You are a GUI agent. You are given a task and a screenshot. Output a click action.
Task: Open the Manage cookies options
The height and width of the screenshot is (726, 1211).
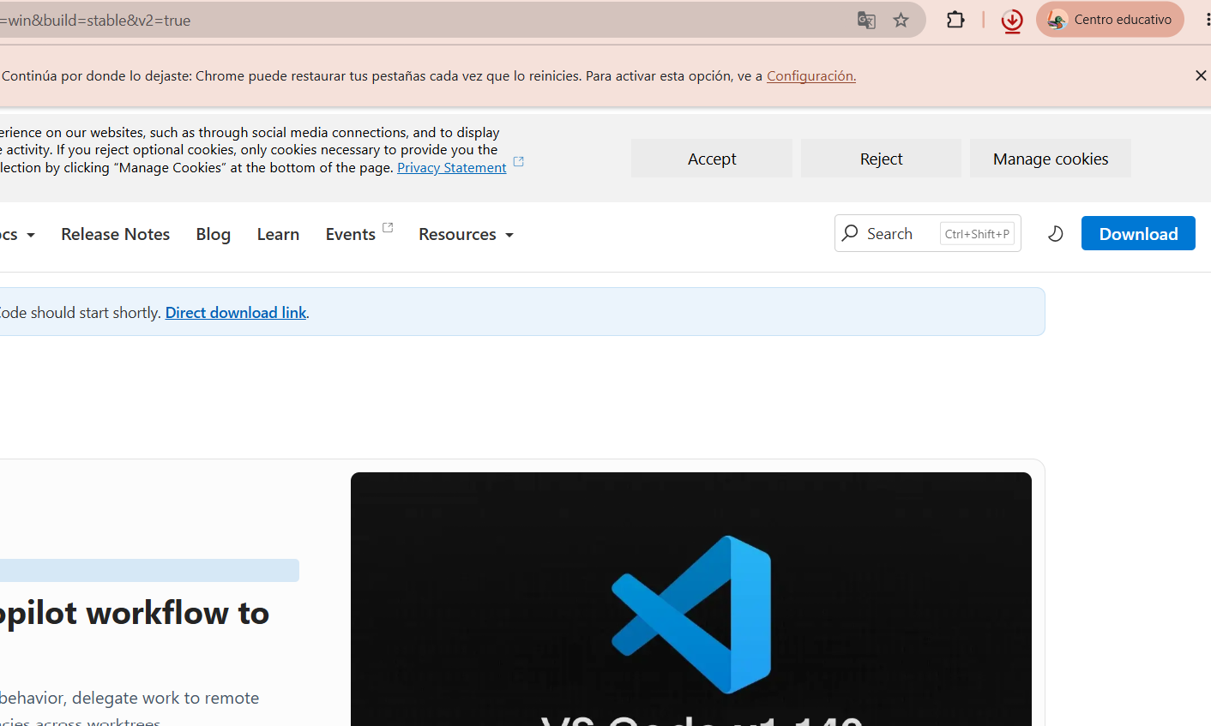coord(1051,159)
